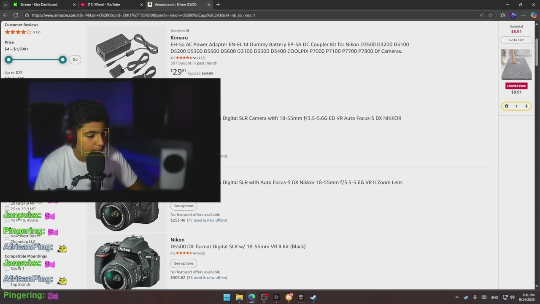Toggle Read aloud icon in address bar
Screen dimensions: 540x304
(482, 15)
